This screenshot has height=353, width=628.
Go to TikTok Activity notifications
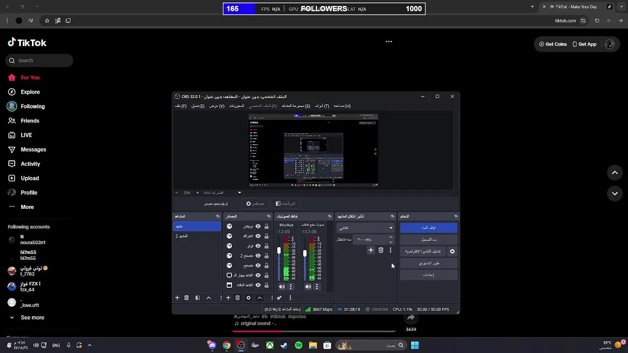point(24,164)
